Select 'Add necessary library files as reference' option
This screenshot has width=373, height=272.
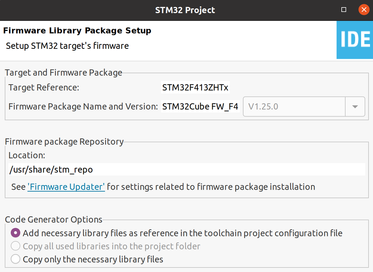[15, 233]
